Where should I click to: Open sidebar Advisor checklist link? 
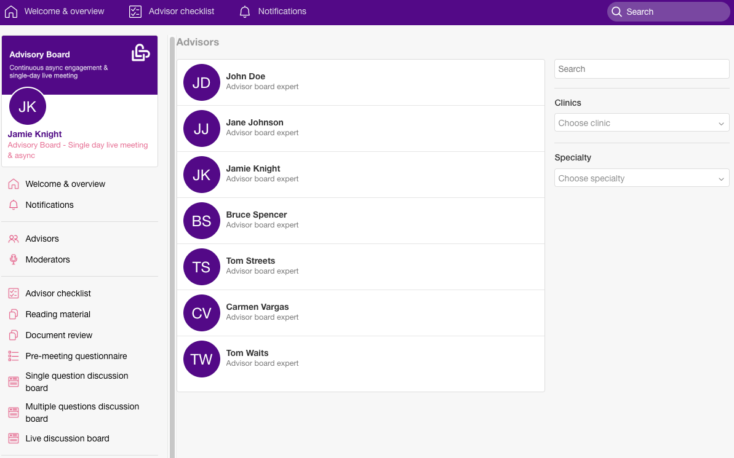pos(58,293)
